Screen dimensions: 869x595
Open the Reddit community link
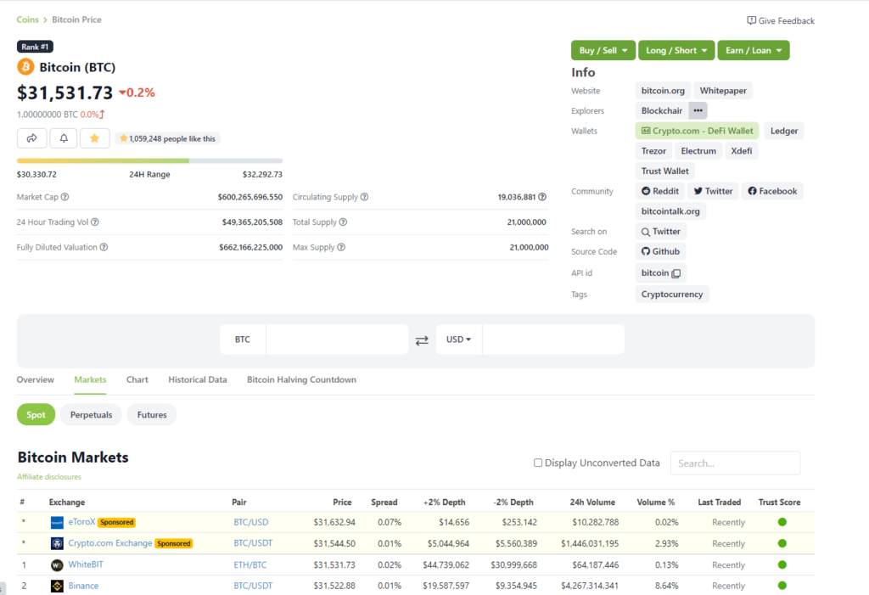[x=659, y=190]
